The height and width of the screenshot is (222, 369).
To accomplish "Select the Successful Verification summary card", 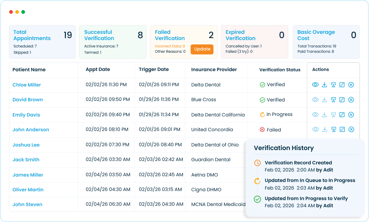I will [113, 42].
